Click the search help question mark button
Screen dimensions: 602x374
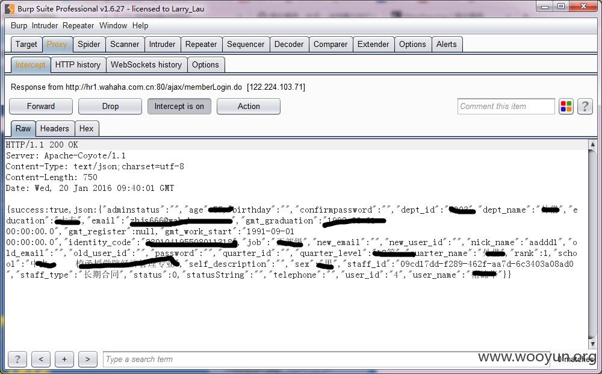pyautogui.click(x=17, y=359)
